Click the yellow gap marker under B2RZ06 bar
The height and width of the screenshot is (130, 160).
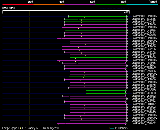[x=83, y=89]
